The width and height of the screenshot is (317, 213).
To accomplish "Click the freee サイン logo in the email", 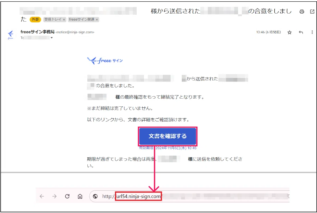I will pyautogui.click(x=105, y=61).
